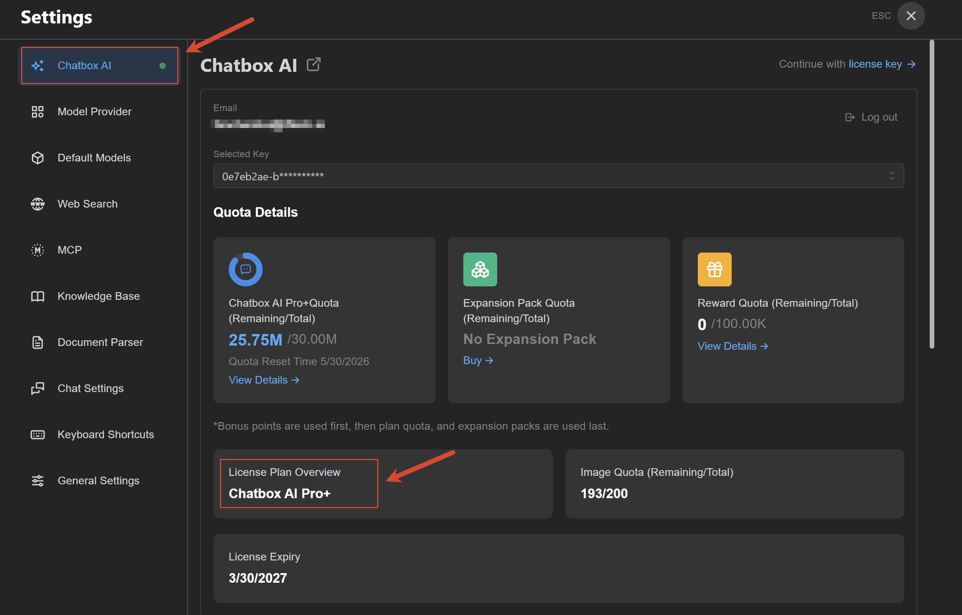Click the Chatbox AI sparkle sidebar icon
Viewport: 962px width, 615px height.
click(38, 65)
